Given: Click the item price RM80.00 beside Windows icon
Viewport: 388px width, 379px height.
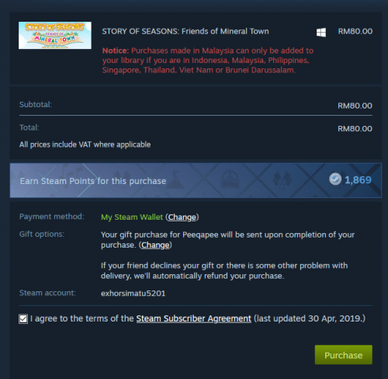Looking at the screenshot, I should point(355,31).
